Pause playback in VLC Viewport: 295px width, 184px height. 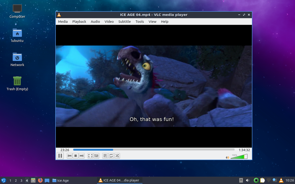pyautogui.click(x=60, y=156)
